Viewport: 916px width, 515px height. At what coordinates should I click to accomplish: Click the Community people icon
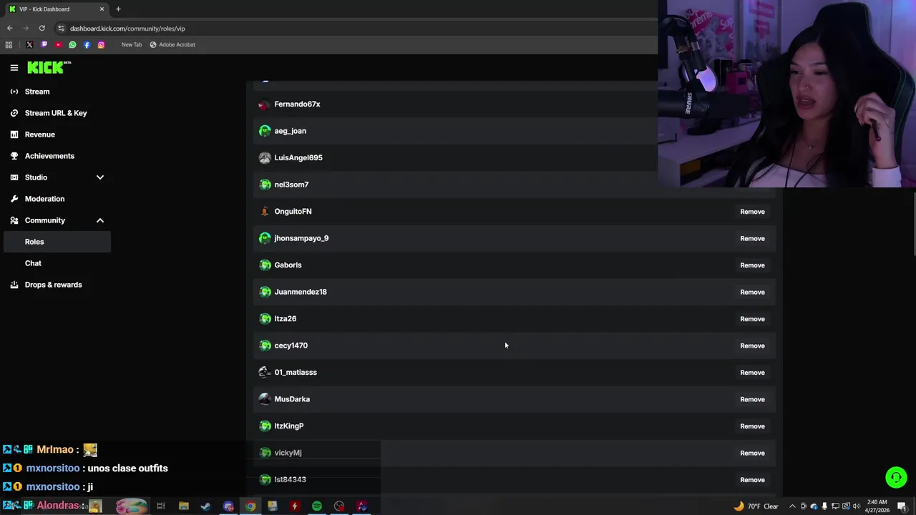click(x=14, y=220)
